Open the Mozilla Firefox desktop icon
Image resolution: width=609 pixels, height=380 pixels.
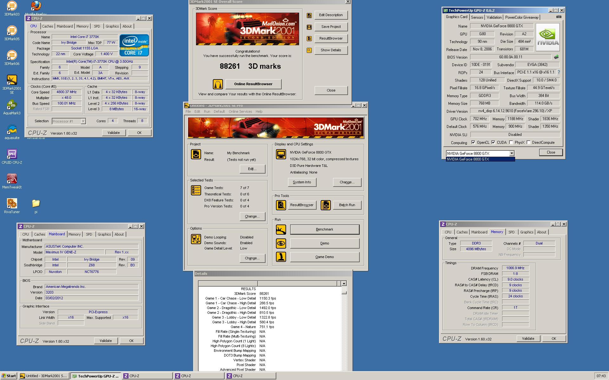36,8
